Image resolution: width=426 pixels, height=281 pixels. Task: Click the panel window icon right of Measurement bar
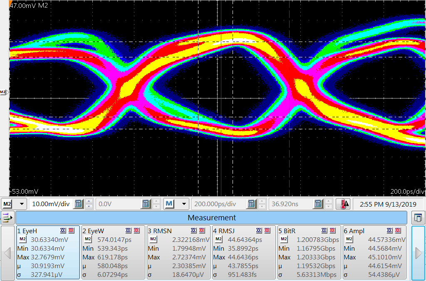pyautogui.click(x=418, y=217)
